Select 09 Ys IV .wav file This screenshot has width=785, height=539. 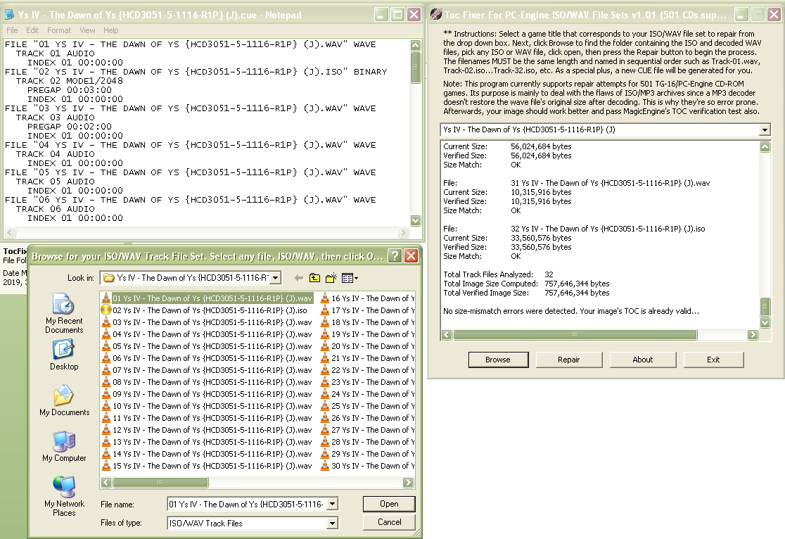(207, 394)
